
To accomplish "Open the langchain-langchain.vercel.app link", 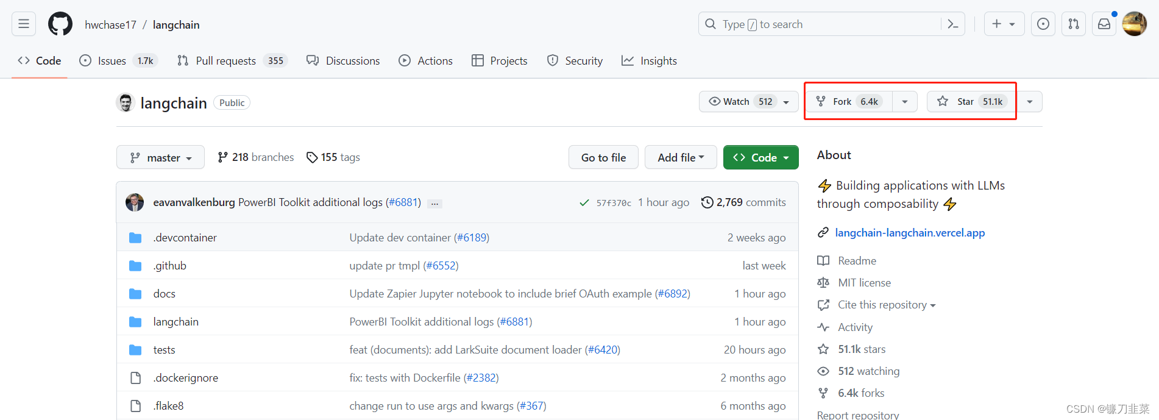I will [910, 233].
